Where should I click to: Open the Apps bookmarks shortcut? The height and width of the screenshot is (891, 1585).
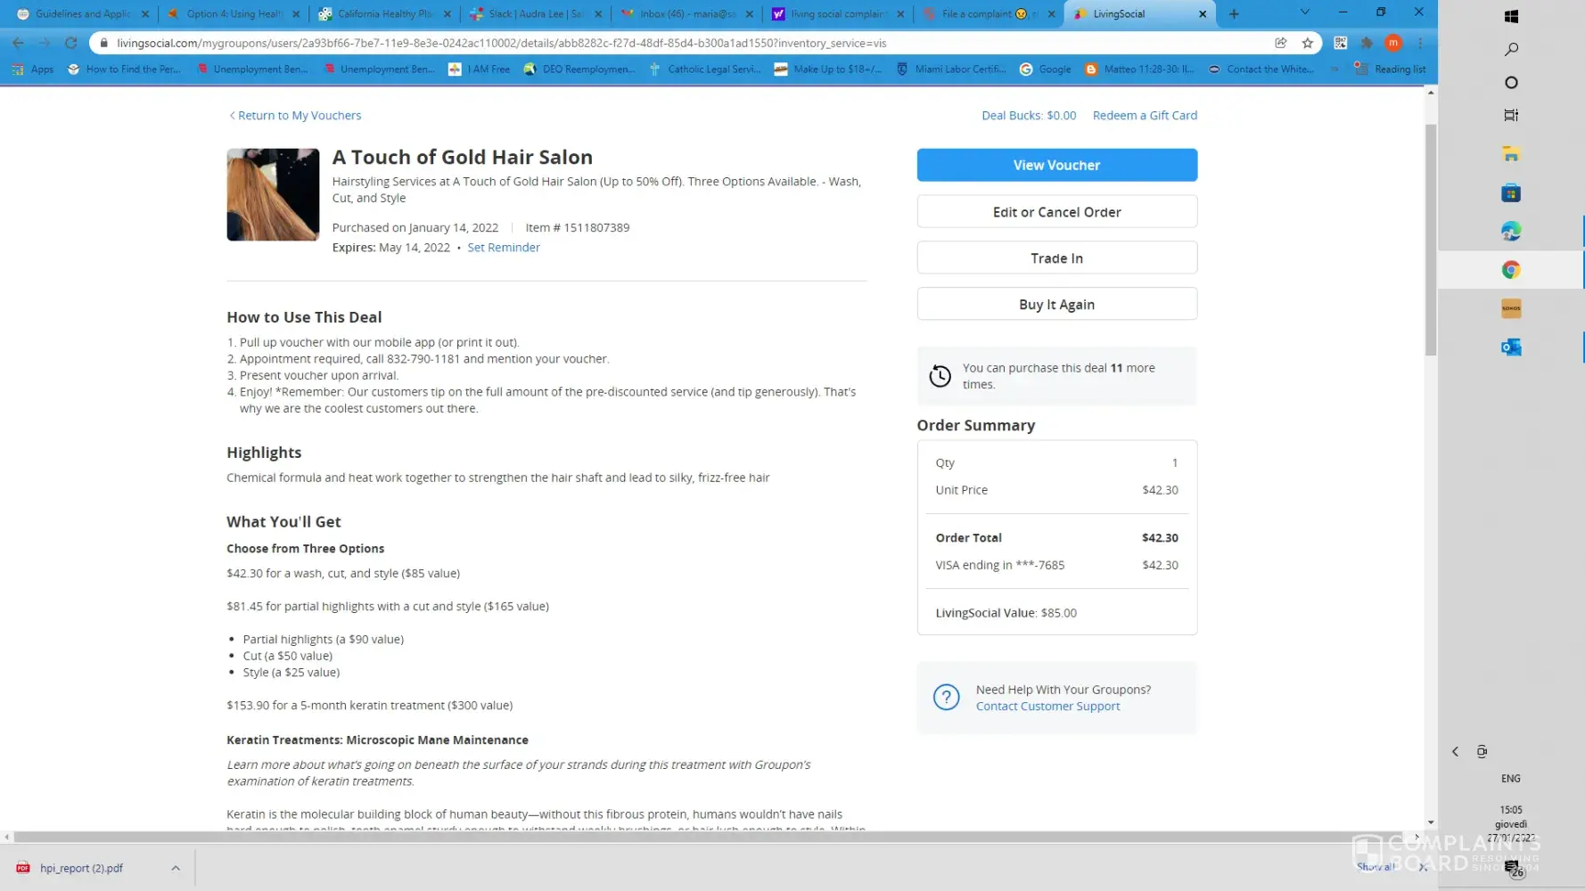click(33, 69)
